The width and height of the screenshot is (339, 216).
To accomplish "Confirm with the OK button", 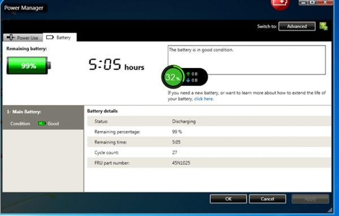I will coord(228,198).
